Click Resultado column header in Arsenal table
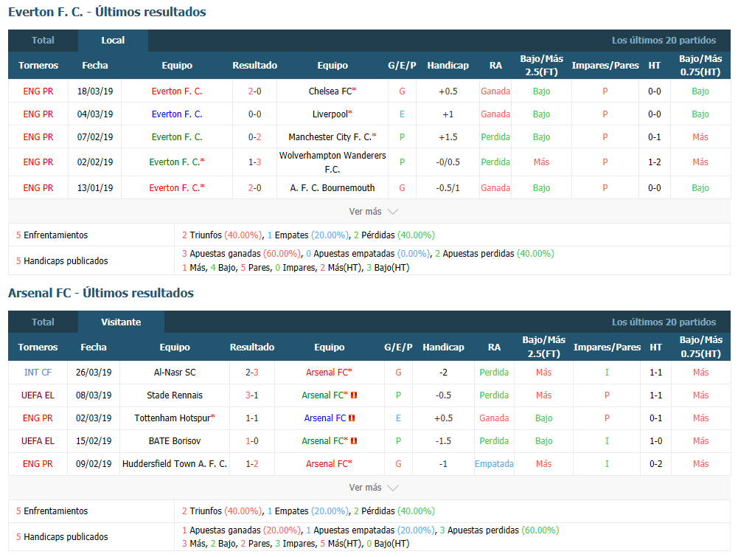The image size is (738, 557). tap(252, 347)
